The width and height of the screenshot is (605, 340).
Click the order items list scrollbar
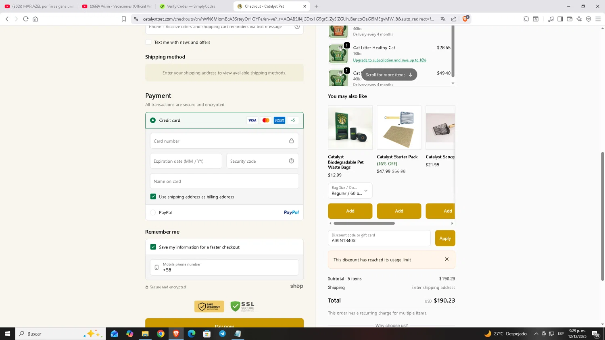point(453,51)
